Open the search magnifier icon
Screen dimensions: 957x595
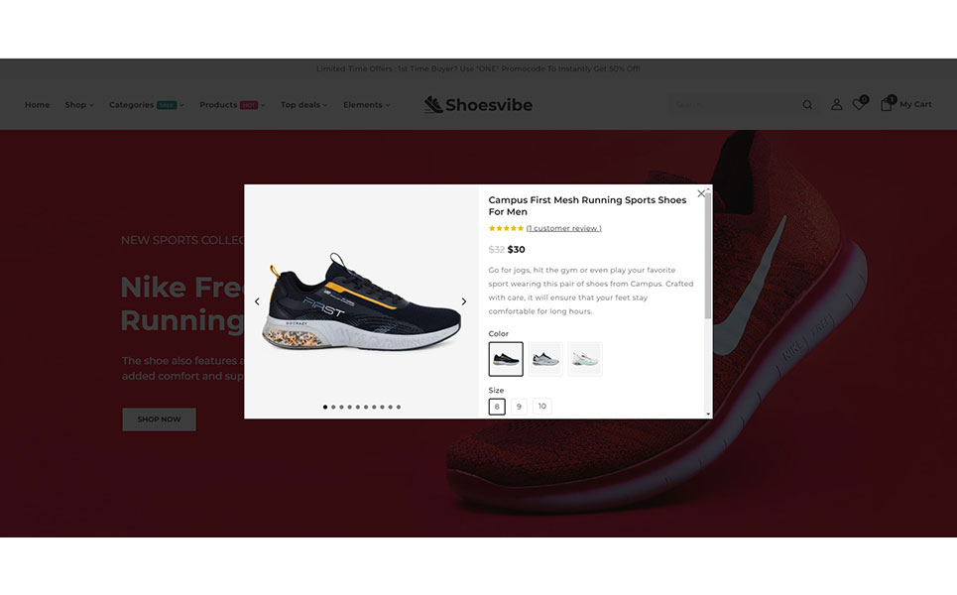click(x=807, y=105)
